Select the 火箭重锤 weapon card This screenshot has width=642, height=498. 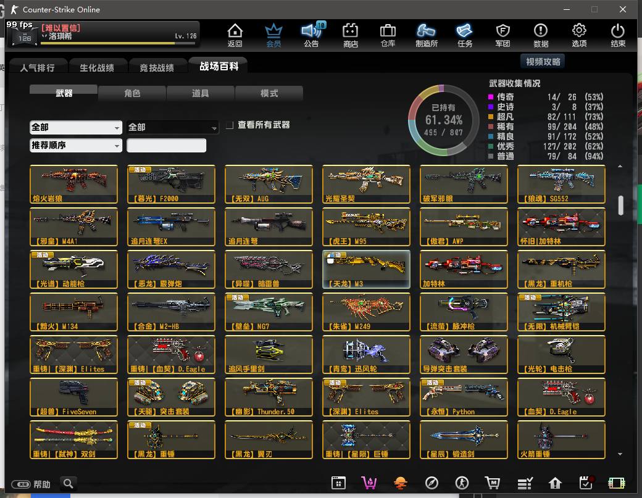561,439
